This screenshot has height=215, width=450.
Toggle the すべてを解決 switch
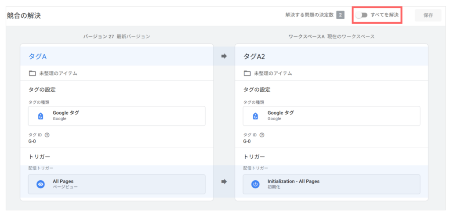[361, 15]
